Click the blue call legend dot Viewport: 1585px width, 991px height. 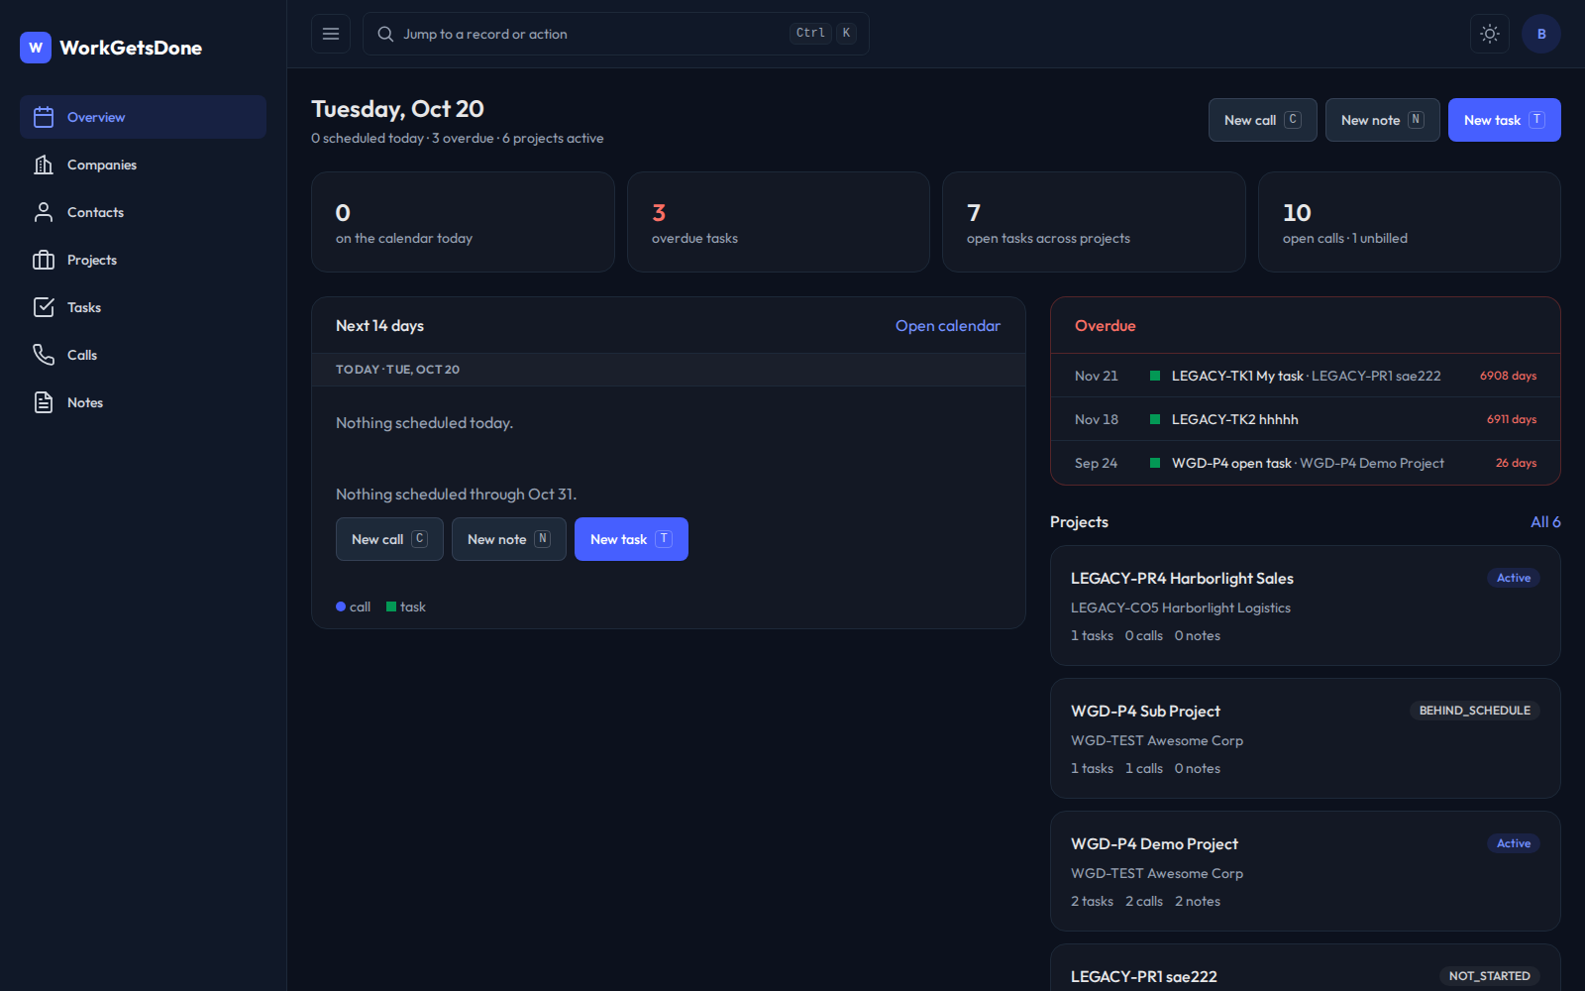point(341,606)
